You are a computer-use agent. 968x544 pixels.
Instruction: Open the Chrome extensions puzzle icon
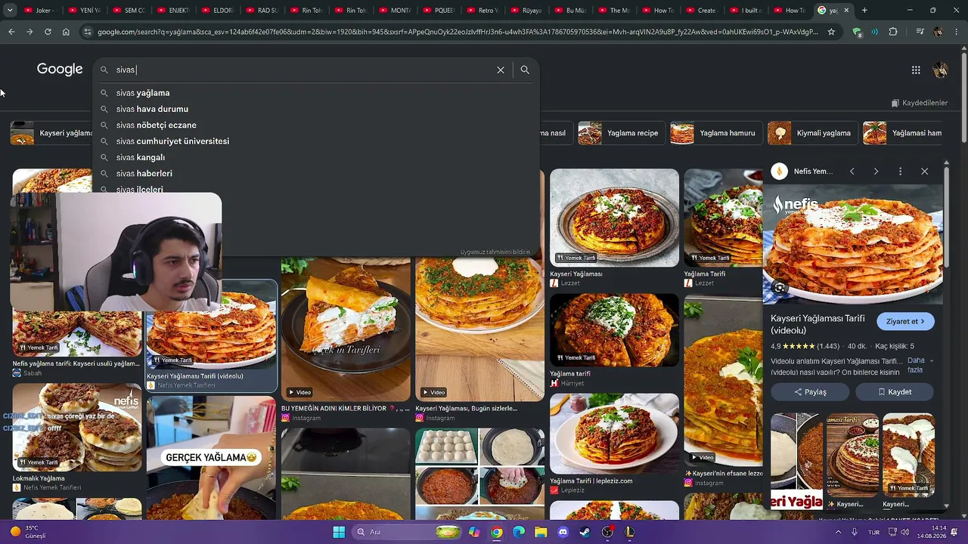(x=893, y=32)
